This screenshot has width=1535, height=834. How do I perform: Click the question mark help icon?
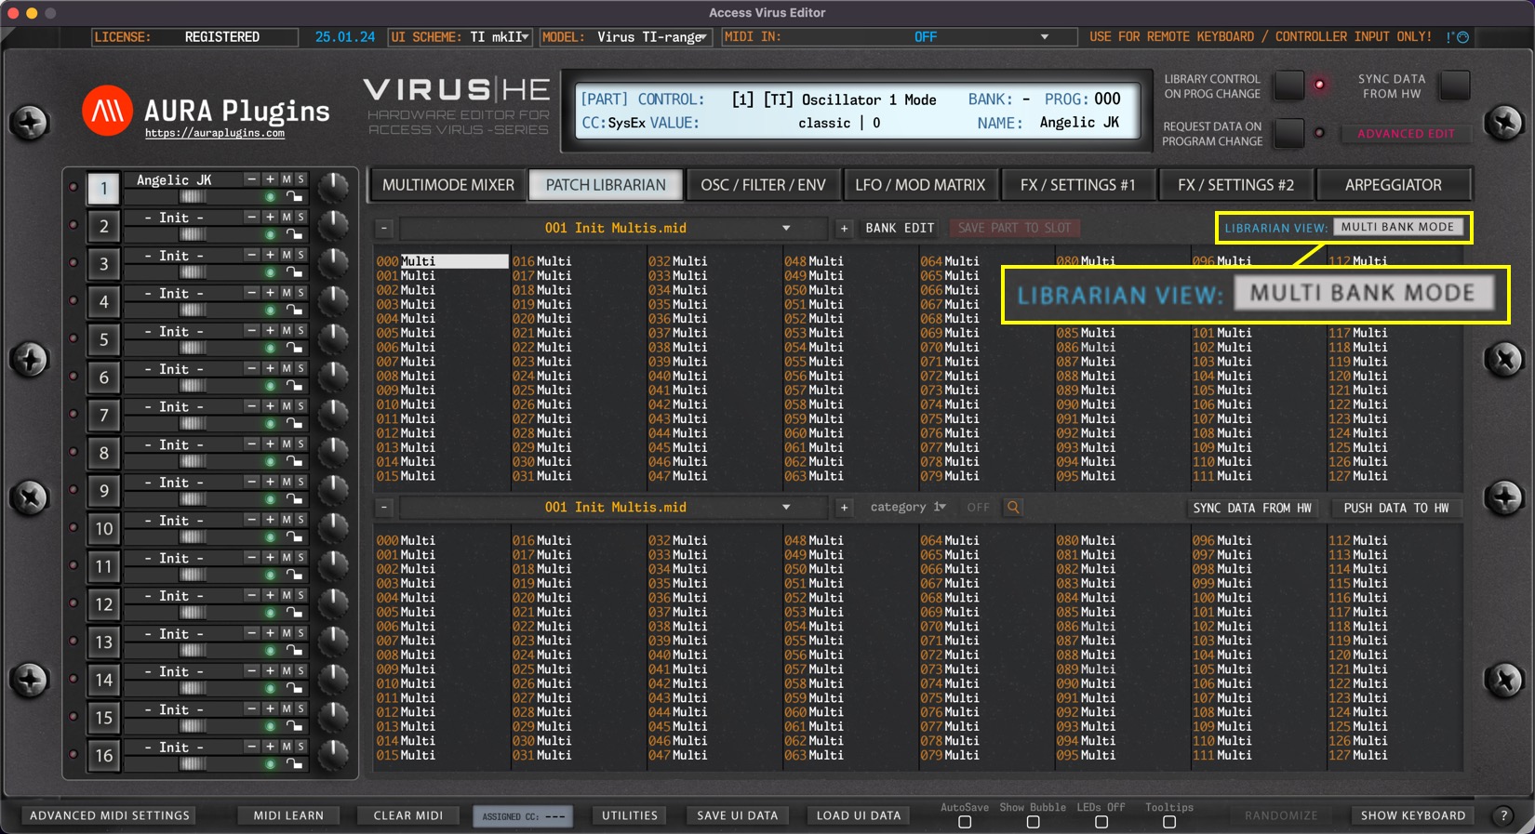tap(1503, 815)
